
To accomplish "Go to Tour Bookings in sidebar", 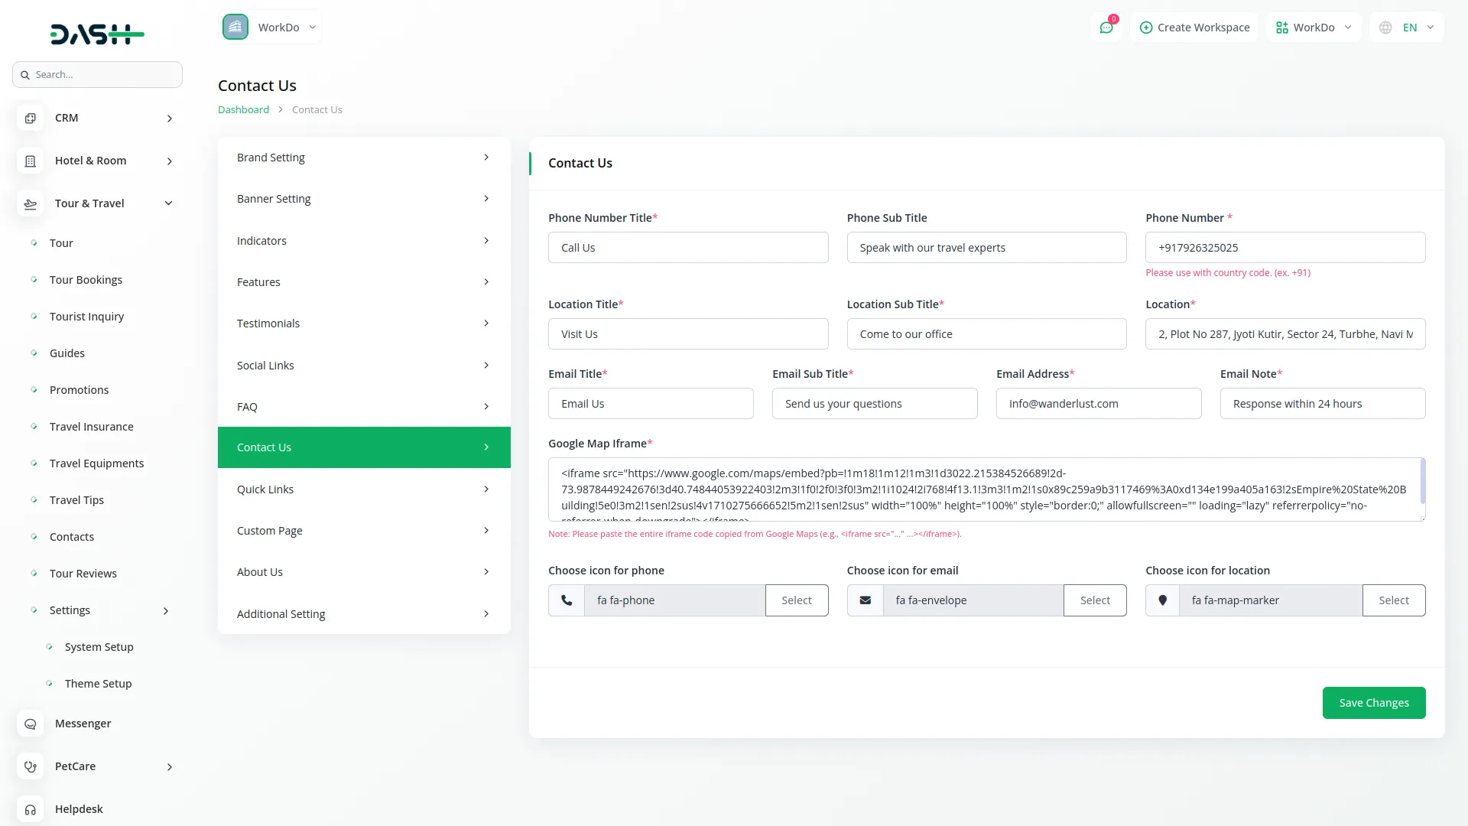I will click(x=86, y=280).
